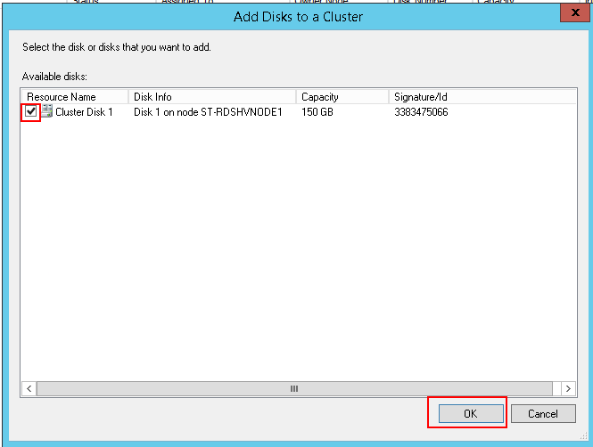The image size is (593, 447).
Task: Uncheck the Cluster Disk 1 checkbox
Action: (30, 111)
